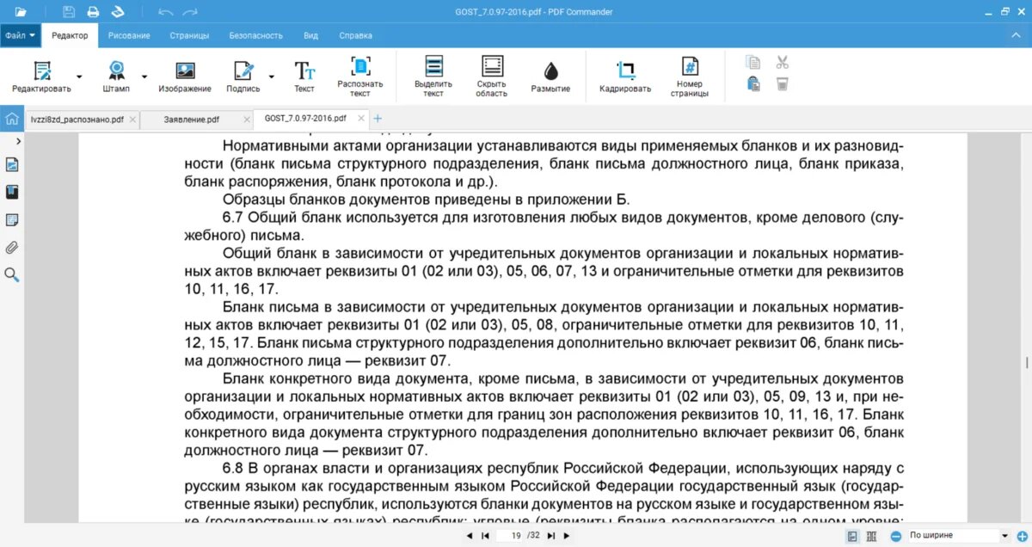This screenshot has width=1032, height=547.
Task: Collapse the ribbon with the chevron
Action: [x=1016, y=35]
